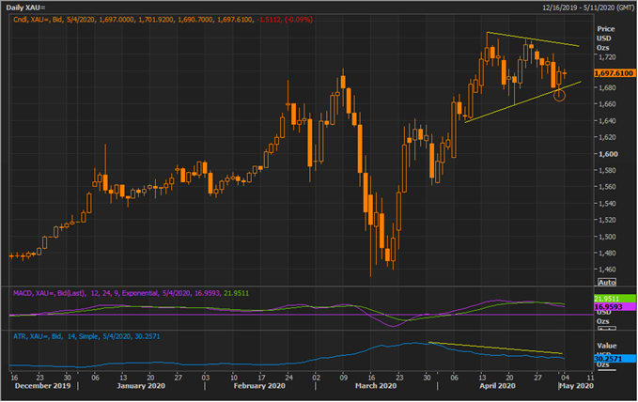This screenshot has height=402, width=638.
Task: Click the December 2019 month label
Action: pos(42,386)
